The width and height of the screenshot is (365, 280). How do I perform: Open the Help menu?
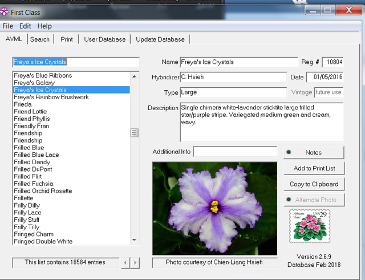click(44, 26)
